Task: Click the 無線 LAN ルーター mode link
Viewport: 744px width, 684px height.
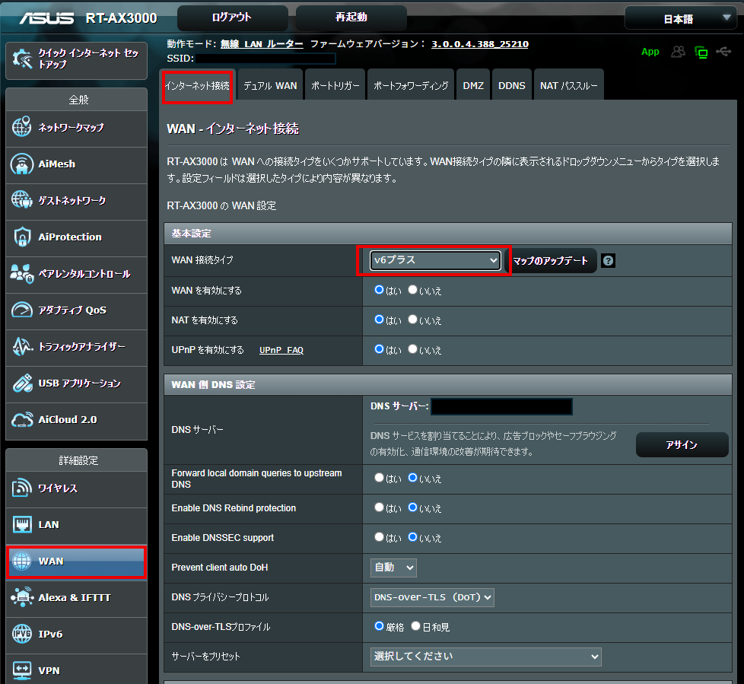Action: tap(262, 43)
